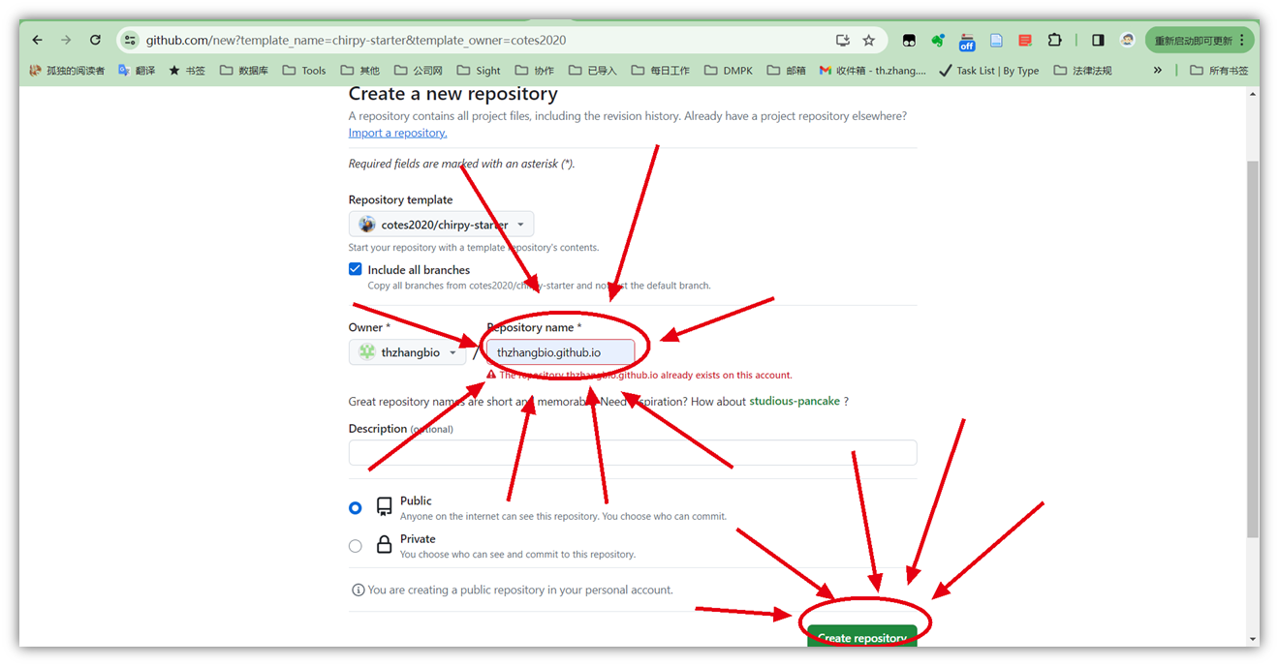Open site information icon in address bar
This screenshot has width=1279, height=666.
point(131,40)
